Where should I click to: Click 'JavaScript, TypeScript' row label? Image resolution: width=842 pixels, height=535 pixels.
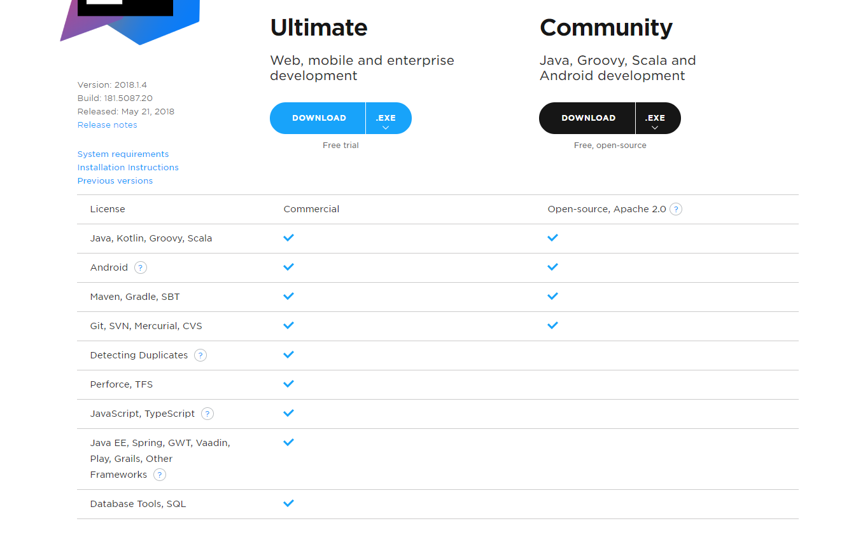coord(143,414)
